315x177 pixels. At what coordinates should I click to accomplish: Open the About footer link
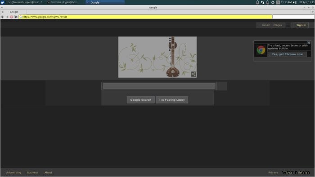(x=48, y=173)
